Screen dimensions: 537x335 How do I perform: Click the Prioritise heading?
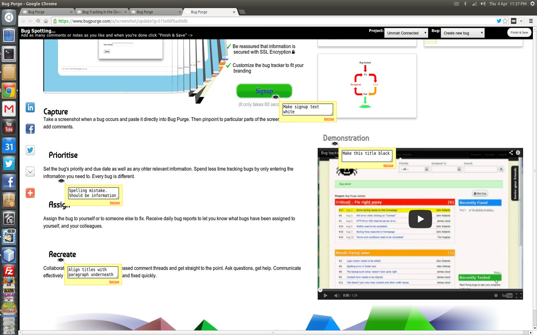click(x=63, y=155)
